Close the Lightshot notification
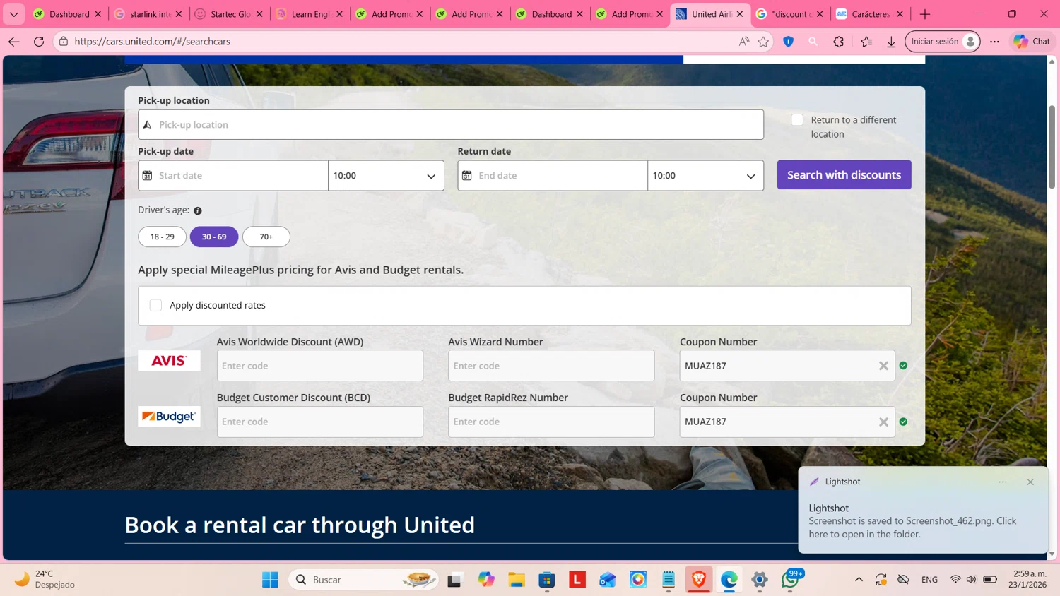The image size is (1060, 596). point(1030,482)
